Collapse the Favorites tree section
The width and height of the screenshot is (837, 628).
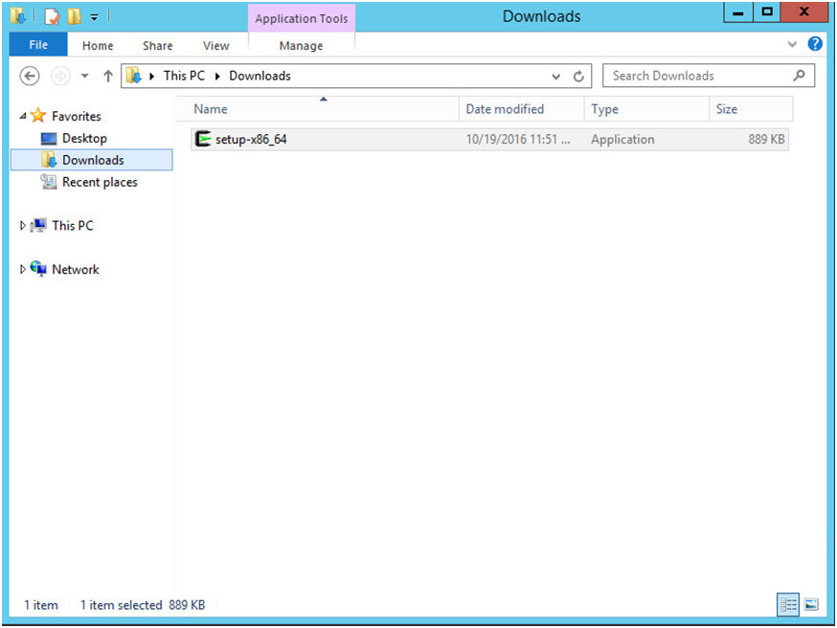(x=23, y=116)
